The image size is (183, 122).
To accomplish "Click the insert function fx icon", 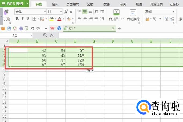I will pyautogui.click(x=52, y=35).
